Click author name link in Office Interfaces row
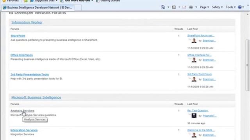This screenshot has height=140, width=250. click(x=209, y=60)
